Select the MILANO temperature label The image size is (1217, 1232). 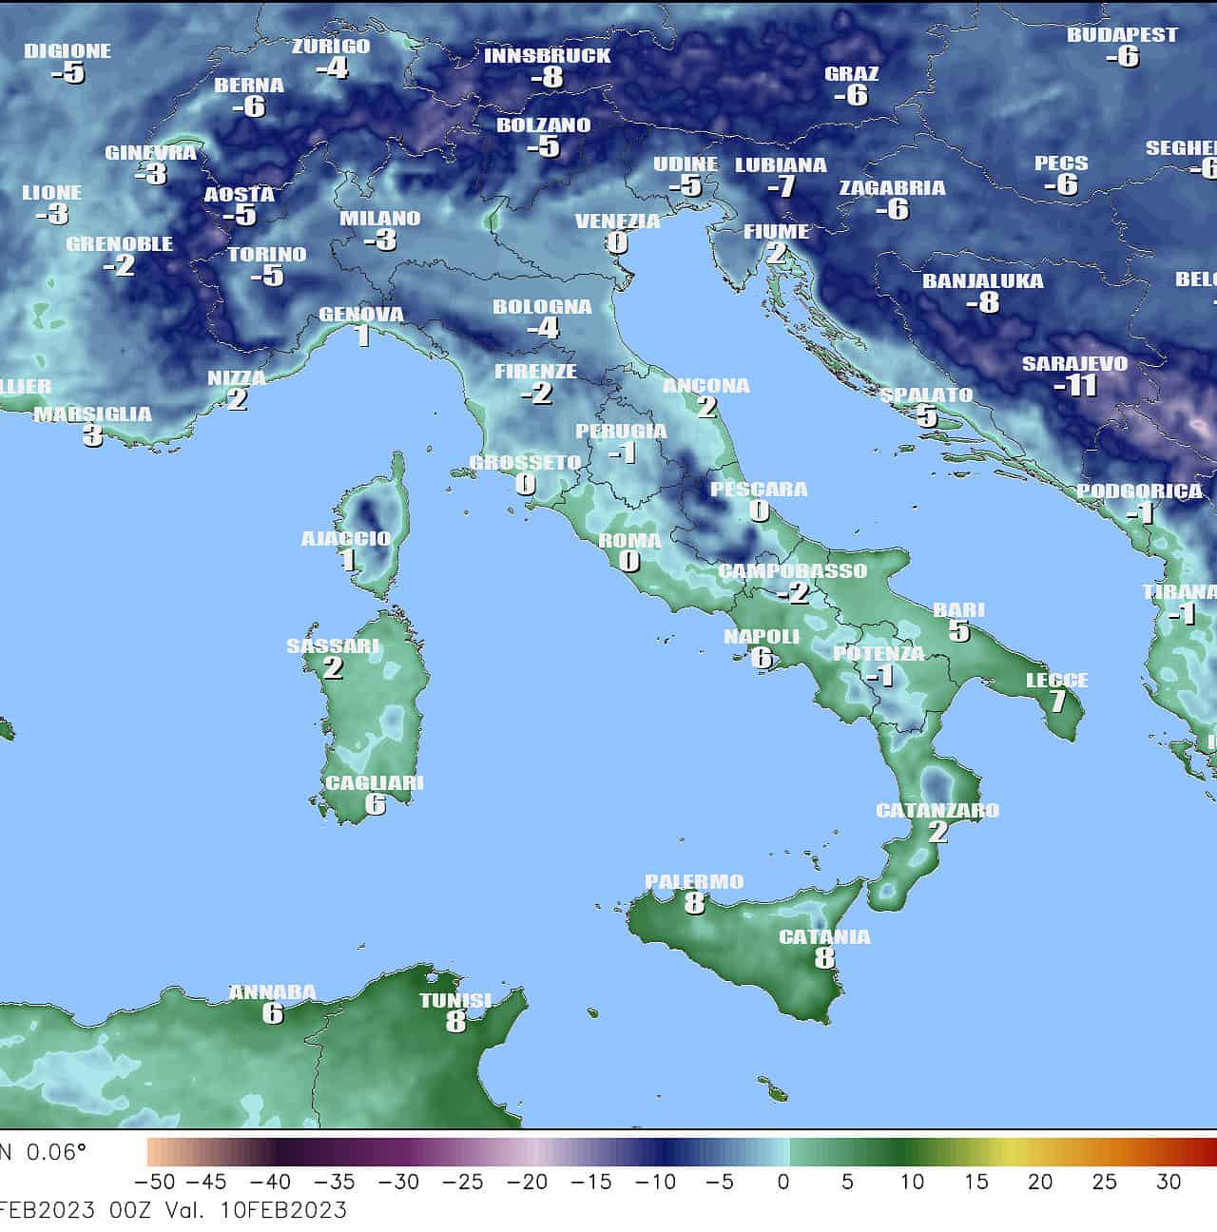click(x=380, y=218)
